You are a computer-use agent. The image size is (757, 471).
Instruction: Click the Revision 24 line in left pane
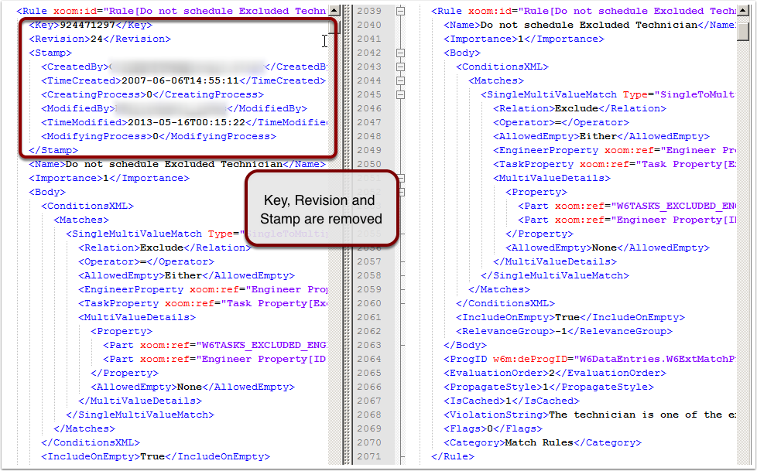(x=100, y=39)
